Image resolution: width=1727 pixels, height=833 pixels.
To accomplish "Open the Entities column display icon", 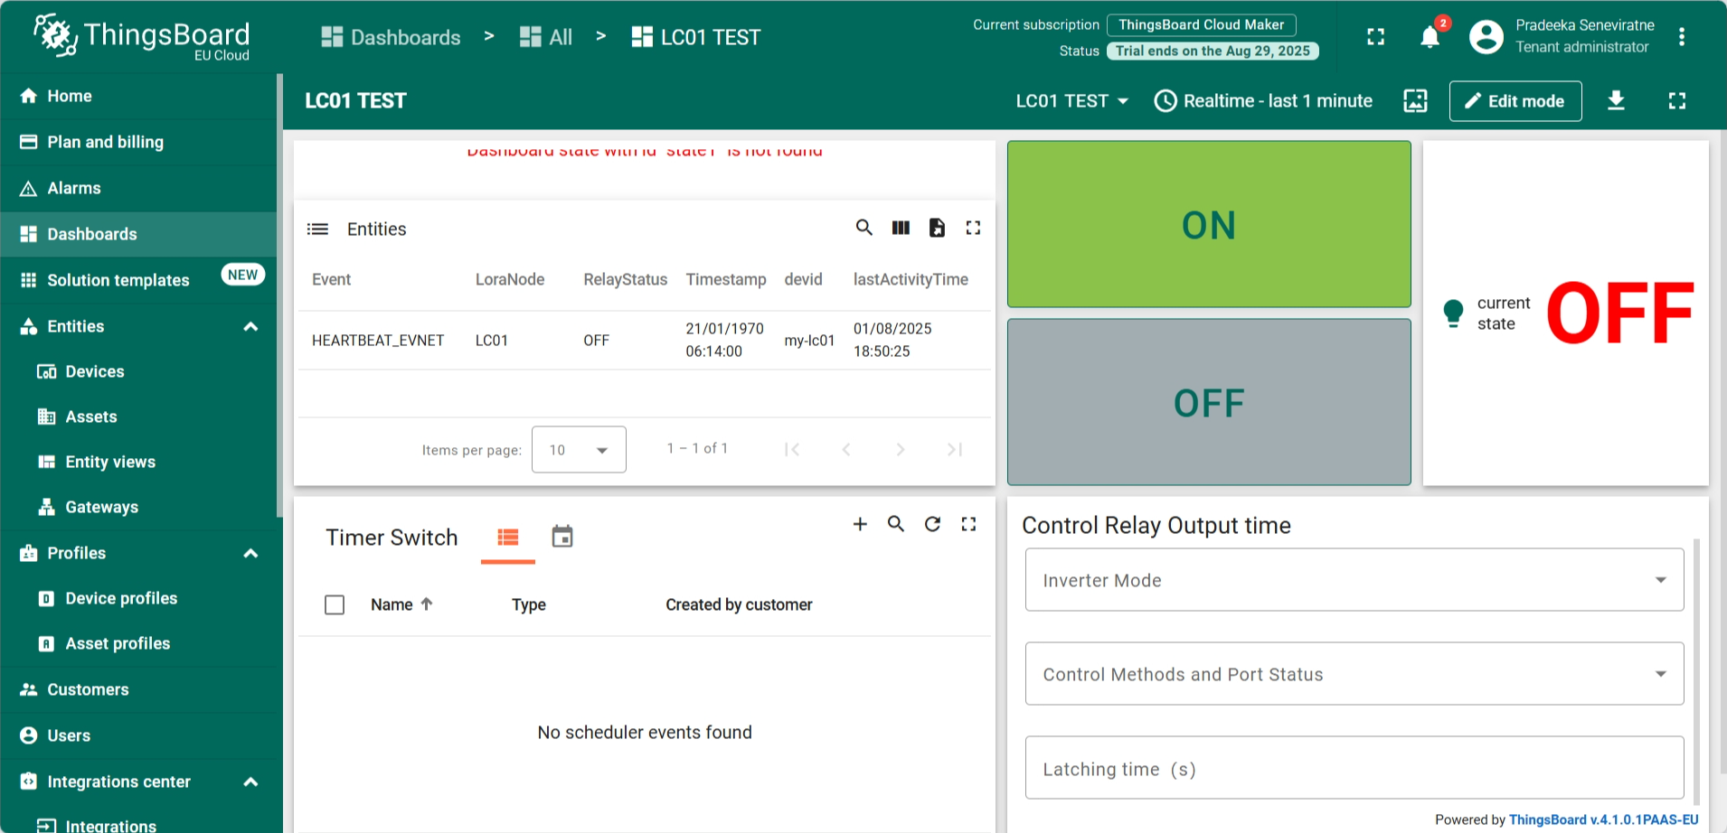I will 901,228.
